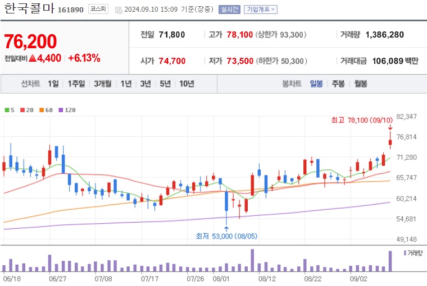
Task: Click the current price 76,200
Action: (30, 41)
